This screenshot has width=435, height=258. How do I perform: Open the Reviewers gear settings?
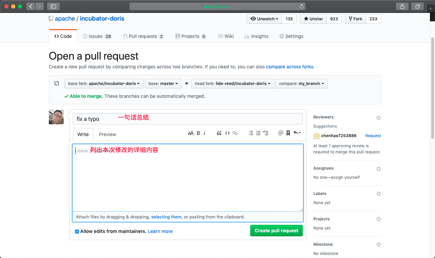click(378, 118)
